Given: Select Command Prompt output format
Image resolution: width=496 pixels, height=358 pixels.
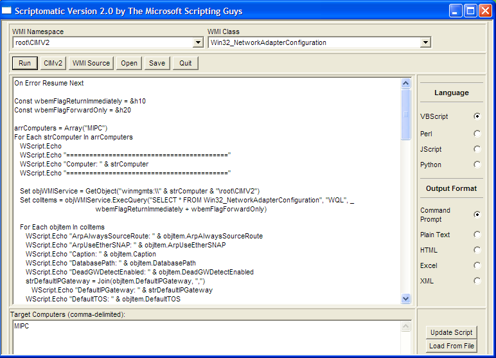Looking at the screenshot, I should pyautogui.click(x=477, y=215).
